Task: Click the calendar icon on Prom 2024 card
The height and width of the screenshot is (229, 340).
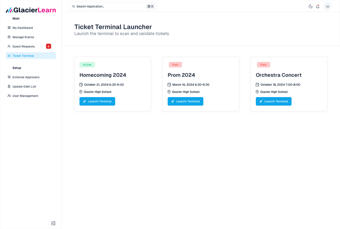Action: click(169, 85)
